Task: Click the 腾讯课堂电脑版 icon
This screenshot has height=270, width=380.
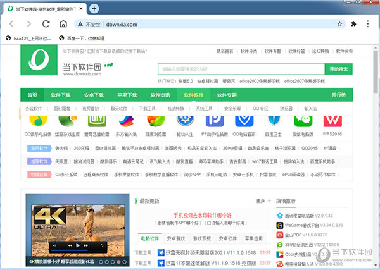Action: (x=280, y=216)
